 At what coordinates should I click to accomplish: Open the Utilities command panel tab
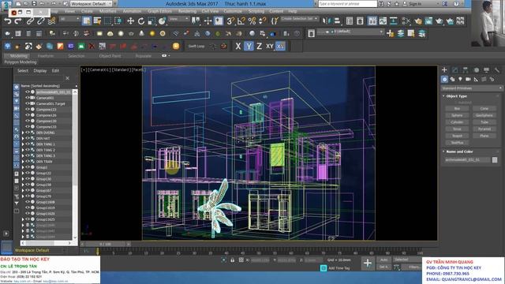(497, 70)
